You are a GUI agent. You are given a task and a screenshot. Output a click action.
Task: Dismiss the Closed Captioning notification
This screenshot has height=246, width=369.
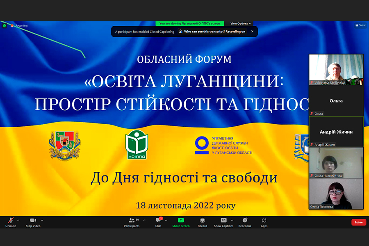252,31
